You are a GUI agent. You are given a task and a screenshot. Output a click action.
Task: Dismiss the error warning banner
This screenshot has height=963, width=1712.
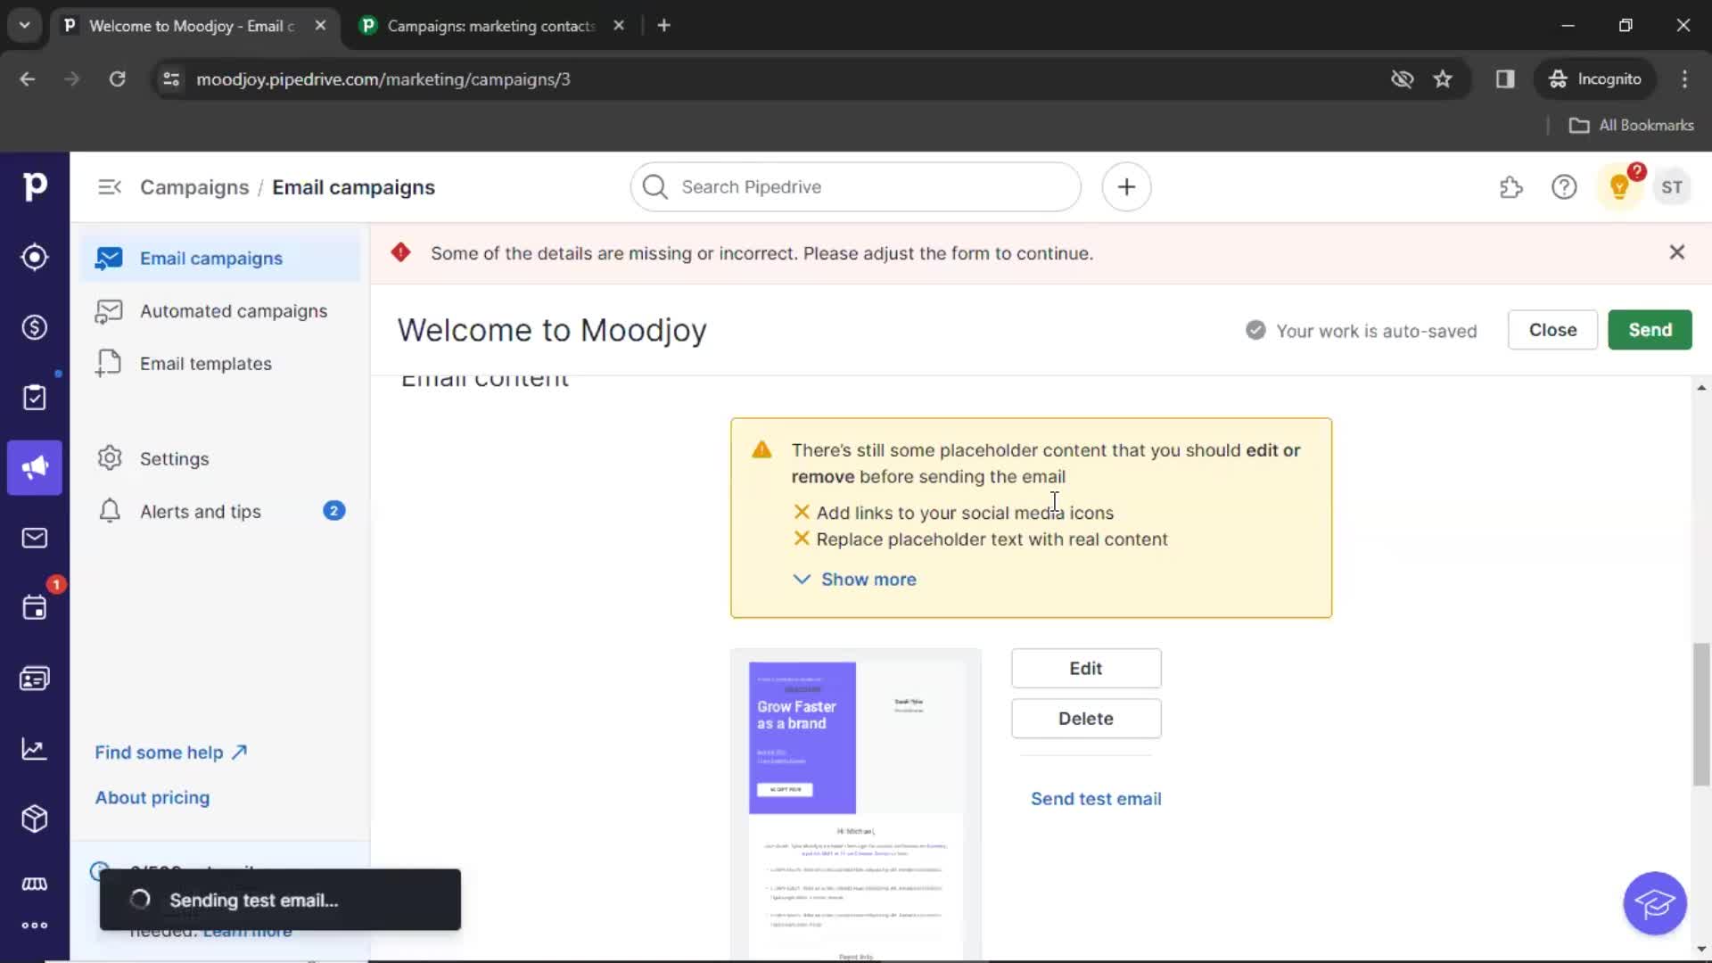(x=1678, y=251)
